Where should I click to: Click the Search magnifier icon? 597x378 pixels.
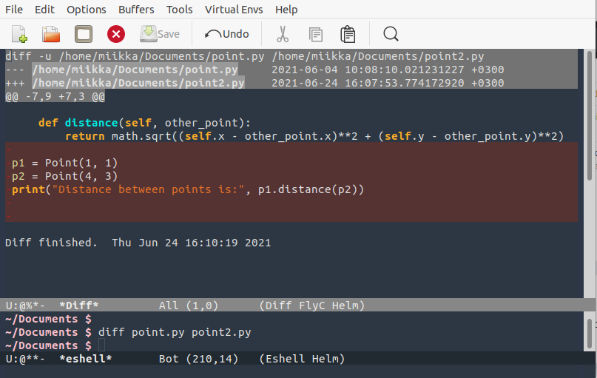tap(391, 34)
